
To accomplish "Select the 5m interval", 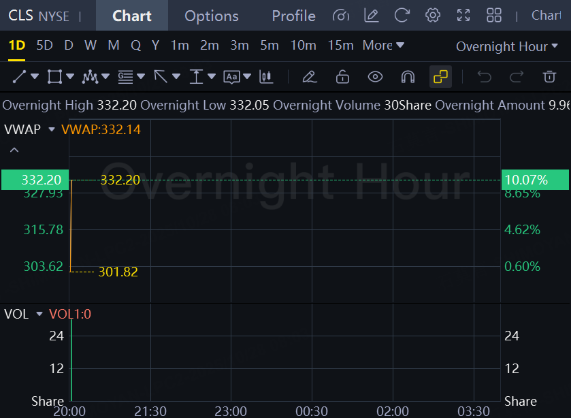I will pos(270,45).
